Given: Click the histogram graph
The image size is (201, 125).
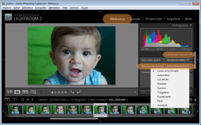Looking at the screenshot, I should tap(166, 38).
